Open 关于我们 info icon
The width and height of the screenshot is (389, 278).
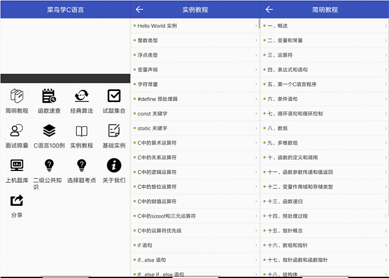coord(114,165)
